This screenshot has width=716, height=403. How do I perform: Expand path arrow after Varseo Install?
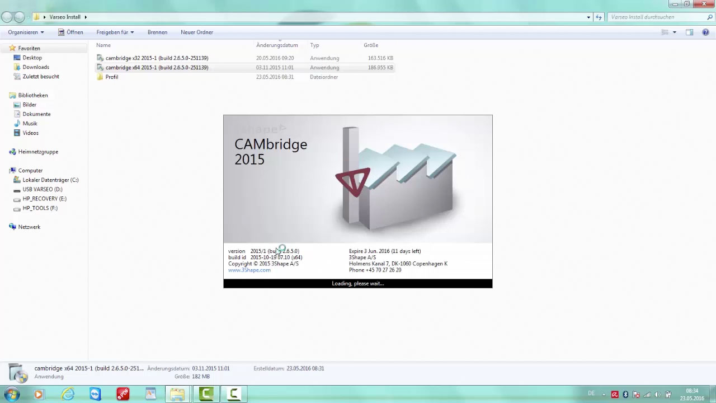coord(86,17)
